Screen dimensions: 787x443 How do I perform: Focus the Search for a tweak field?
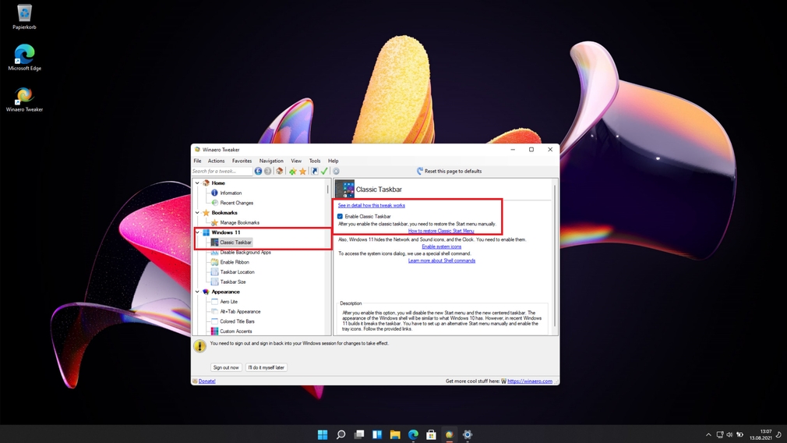(x=222, y=172)
